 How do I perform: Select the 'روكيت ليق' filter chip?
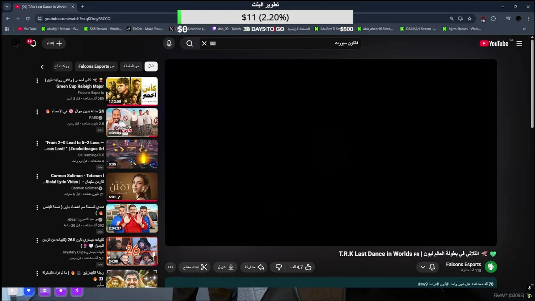[62, 66]
